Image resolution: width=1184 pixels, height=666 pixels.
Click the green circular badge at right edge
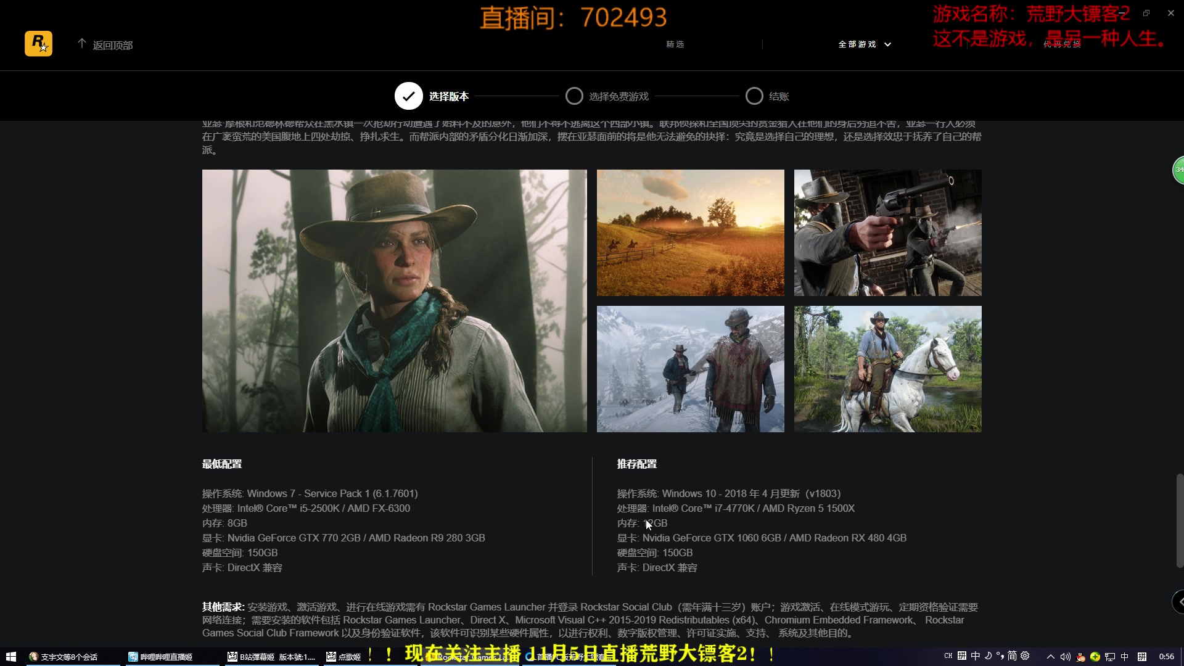tap(1178, 170)
